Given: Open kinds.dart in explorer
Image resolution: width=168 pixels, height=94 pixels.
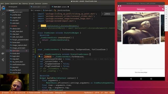Looking at the screenshot, I should pos(16,54).
